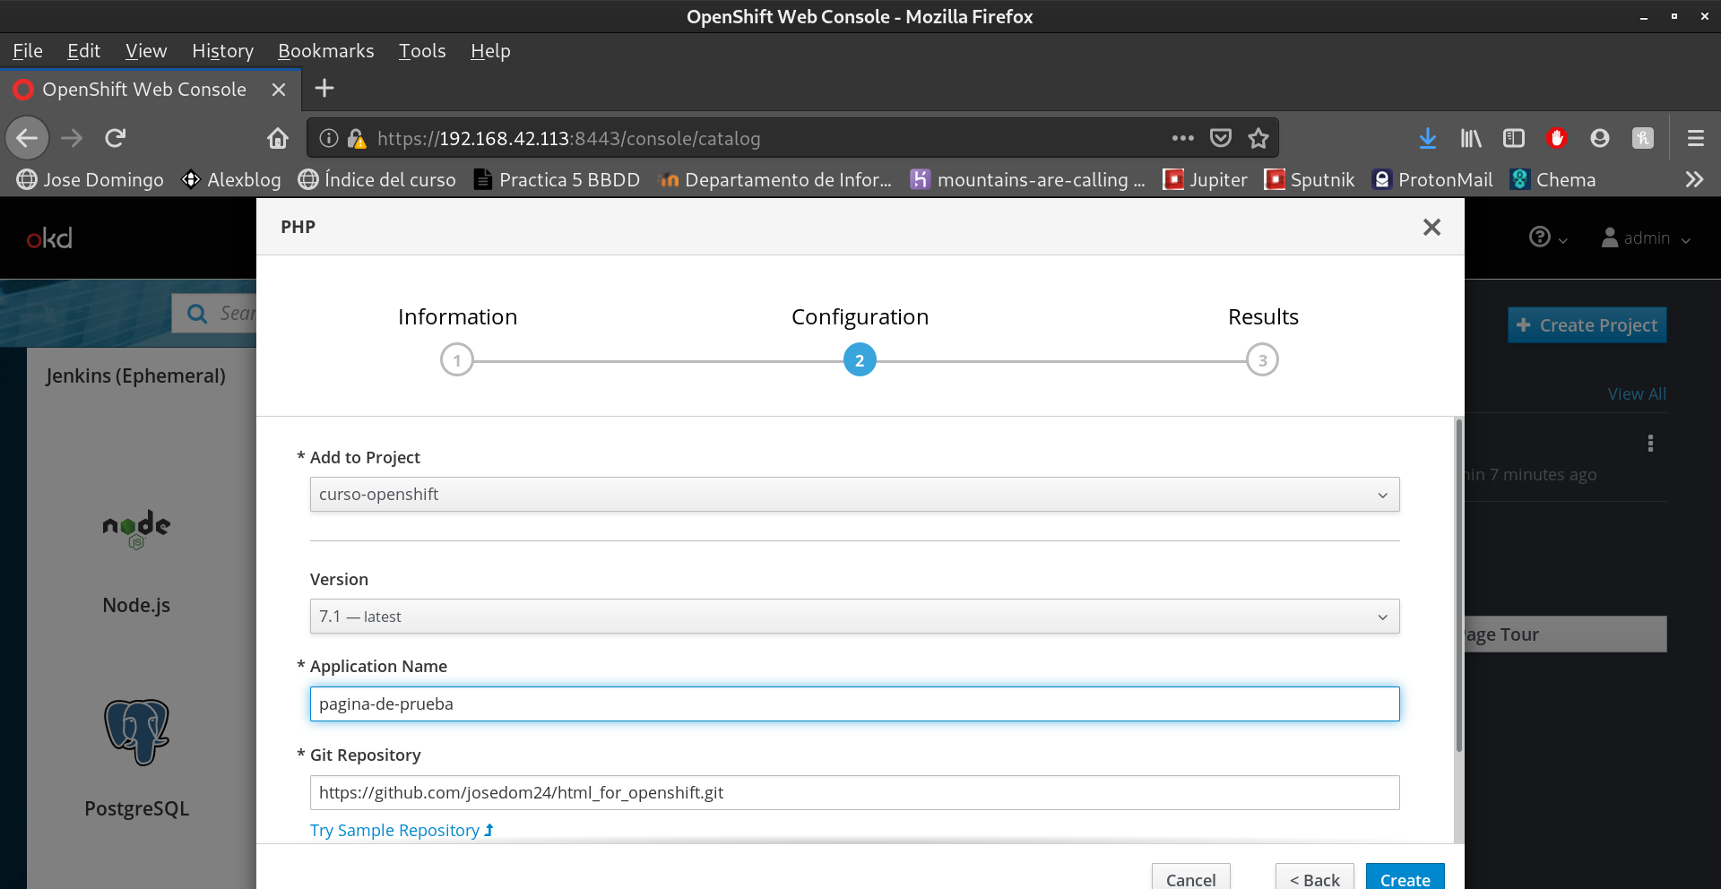Expand the Add to Project dropdown

[x=854, y=495]
